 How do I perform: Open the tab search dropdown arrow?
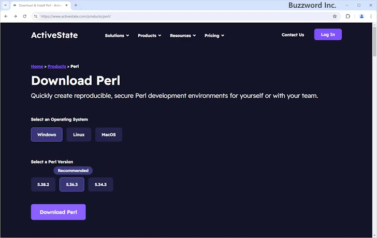(x=5, y=5)
